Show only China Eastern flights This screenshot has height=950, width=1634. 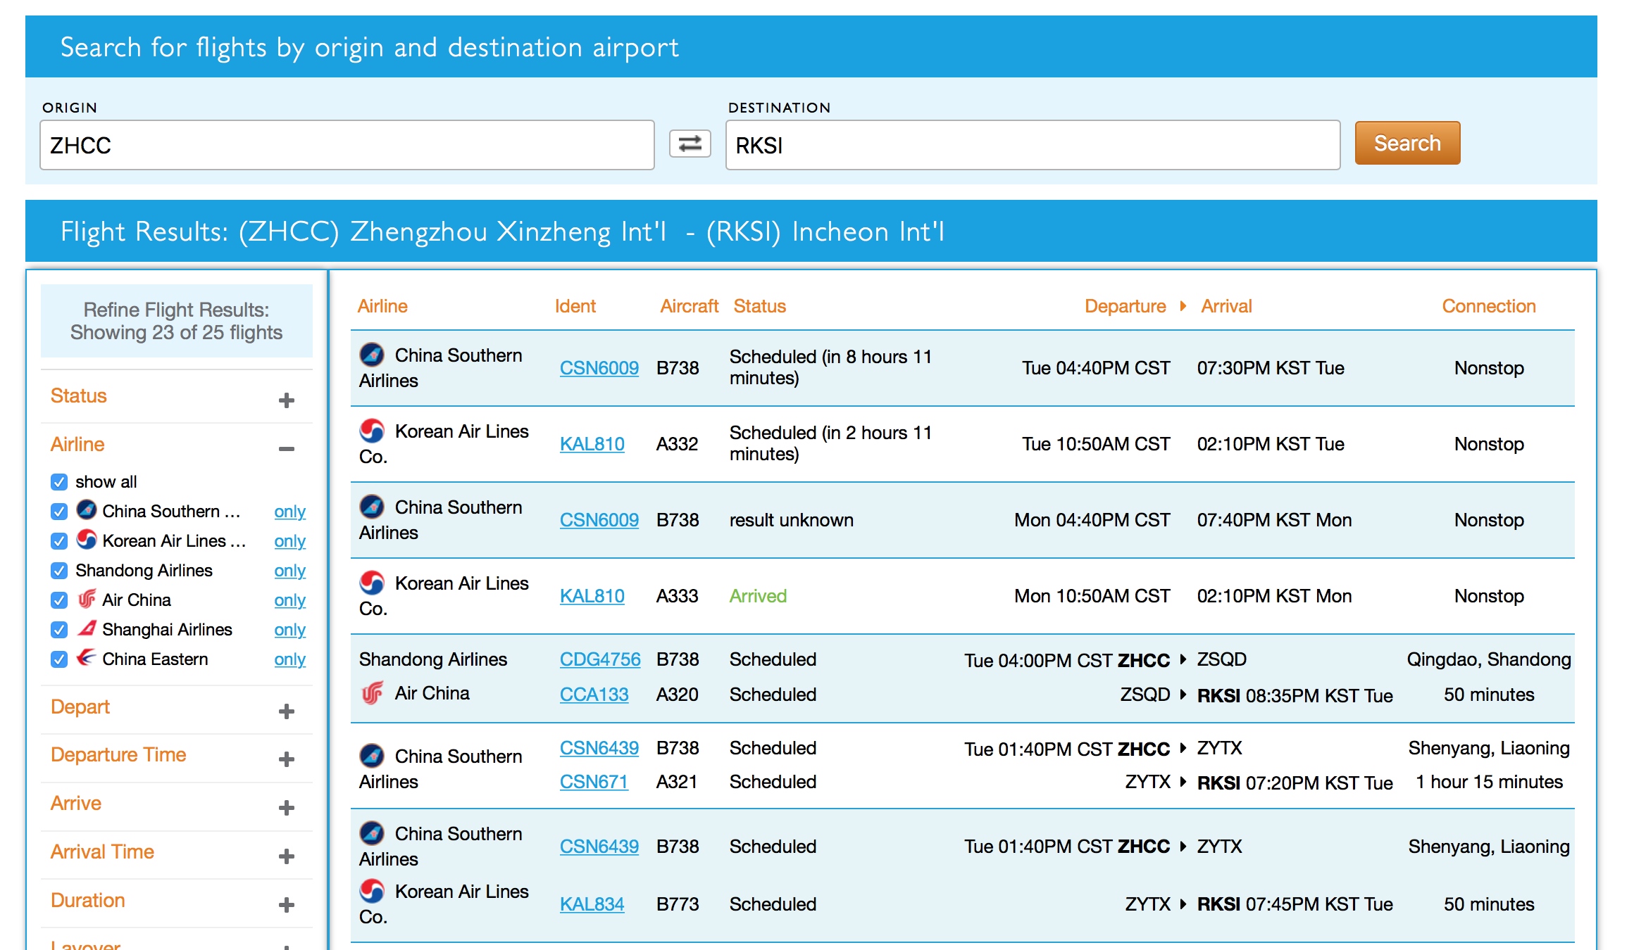[x=289, y=659]
